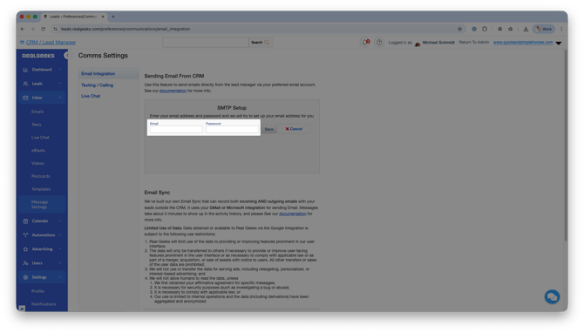Click the browser forward arrow

33,29
